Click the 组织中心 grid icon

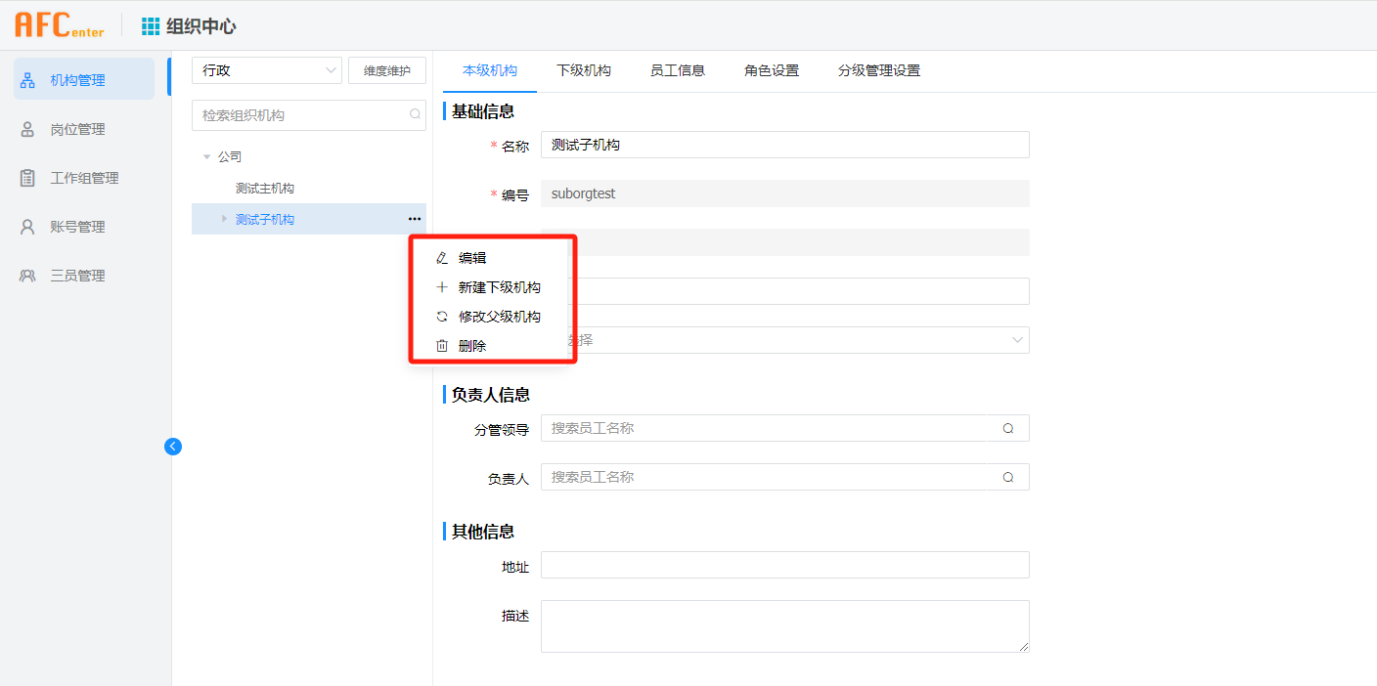pyautogui.click(x=151, y=26)
